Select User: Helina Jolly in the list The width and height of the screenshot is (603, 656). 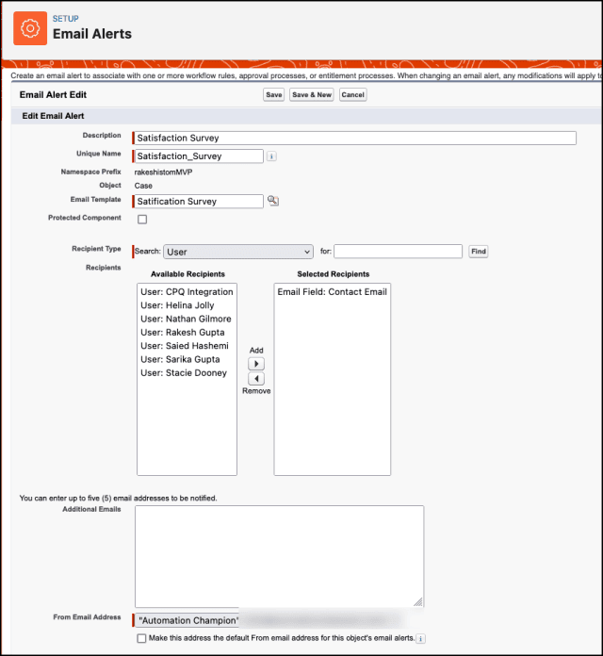tap(177, 305)
